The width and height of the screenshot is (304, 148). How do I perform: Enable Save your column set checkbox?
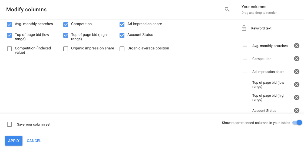point(9,124)
